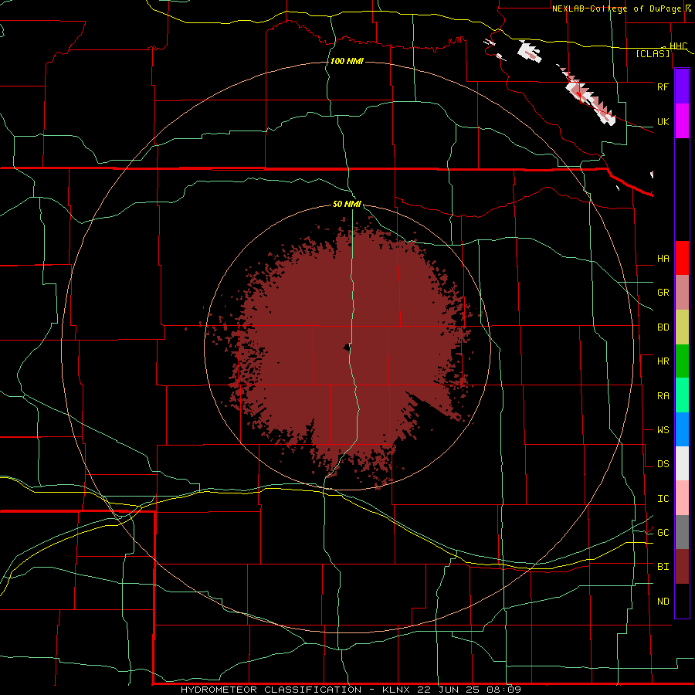The width and height of the screenshot is (695, 695).
Task: Click the UK magenta legend color swatch
Action: click(682, 121)
